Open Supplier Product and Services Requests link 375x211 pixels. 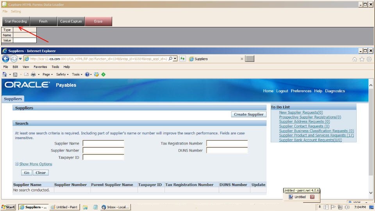point(316,135)
